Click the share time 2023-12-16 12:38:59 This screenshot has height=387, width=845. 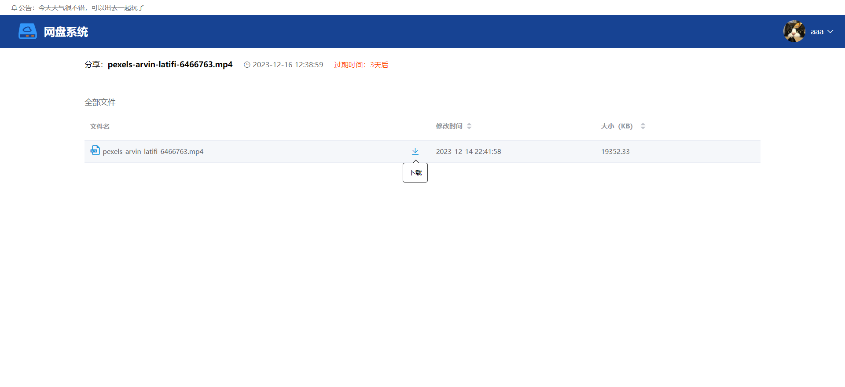288,65
